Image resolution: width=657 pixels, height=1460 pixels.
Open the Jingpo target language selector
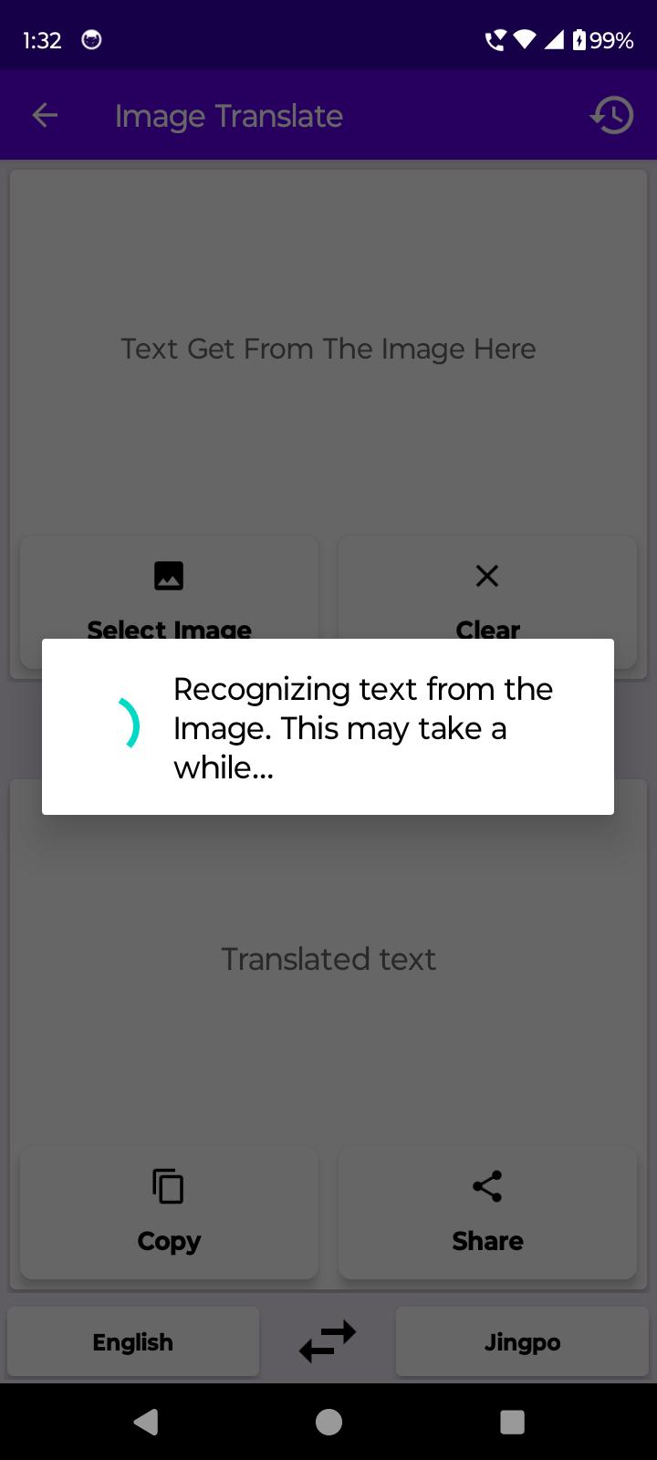point(522,1342)
